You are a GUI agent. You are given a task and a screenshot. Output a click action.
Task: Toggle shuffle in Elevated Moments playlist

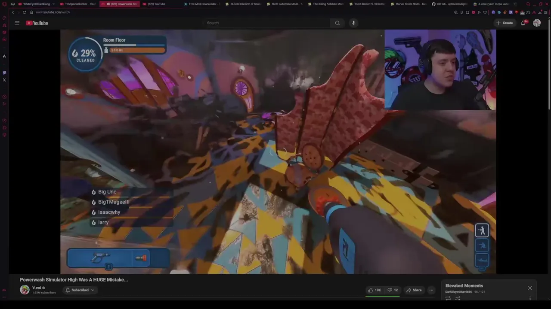coord(458,298)
